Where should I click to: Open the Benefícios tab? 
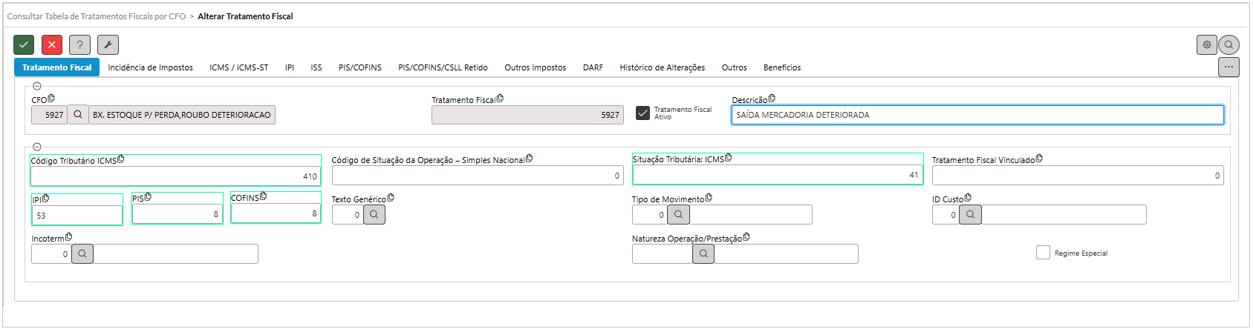tap(782, 67)
